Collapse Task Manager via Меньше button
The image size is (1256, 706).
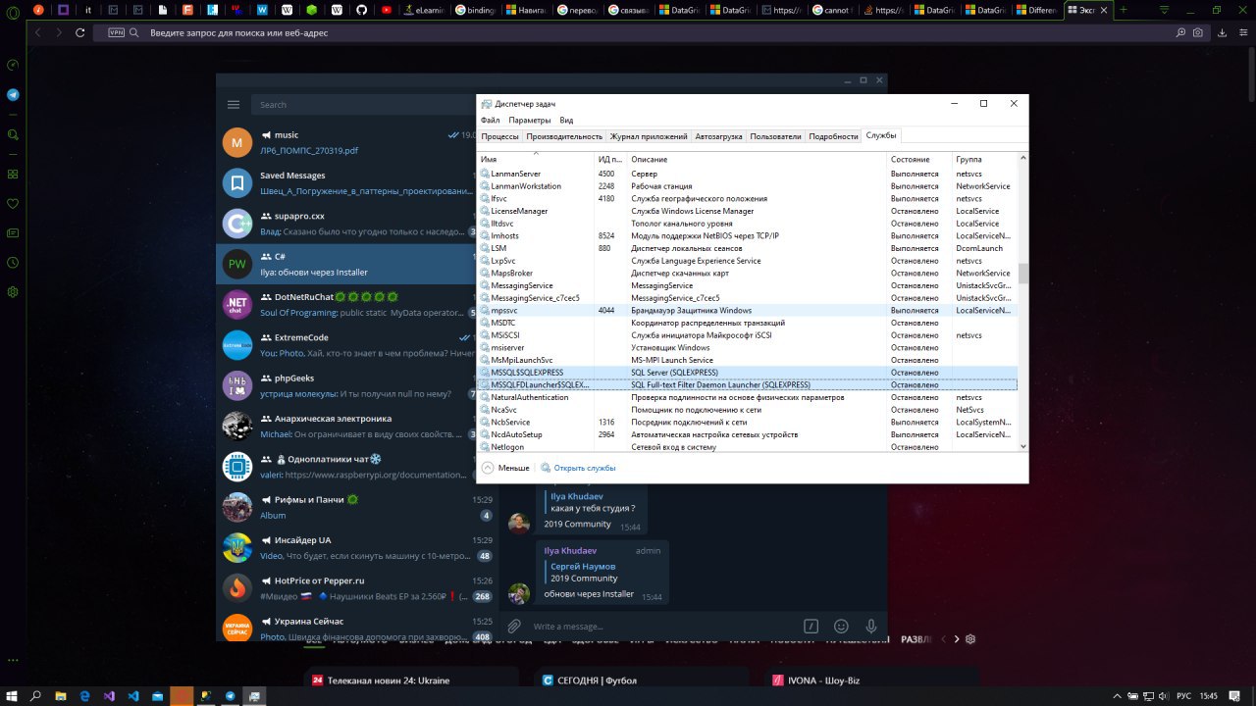(x=505, y=468)
